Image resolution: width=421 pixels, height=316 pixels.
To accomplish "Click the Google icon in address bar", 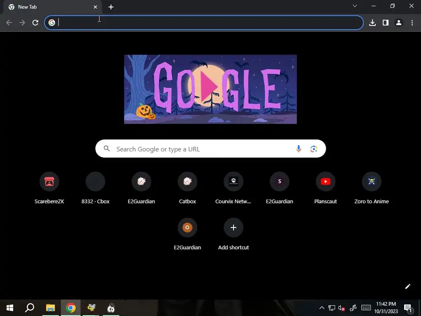I will [52, 23].
